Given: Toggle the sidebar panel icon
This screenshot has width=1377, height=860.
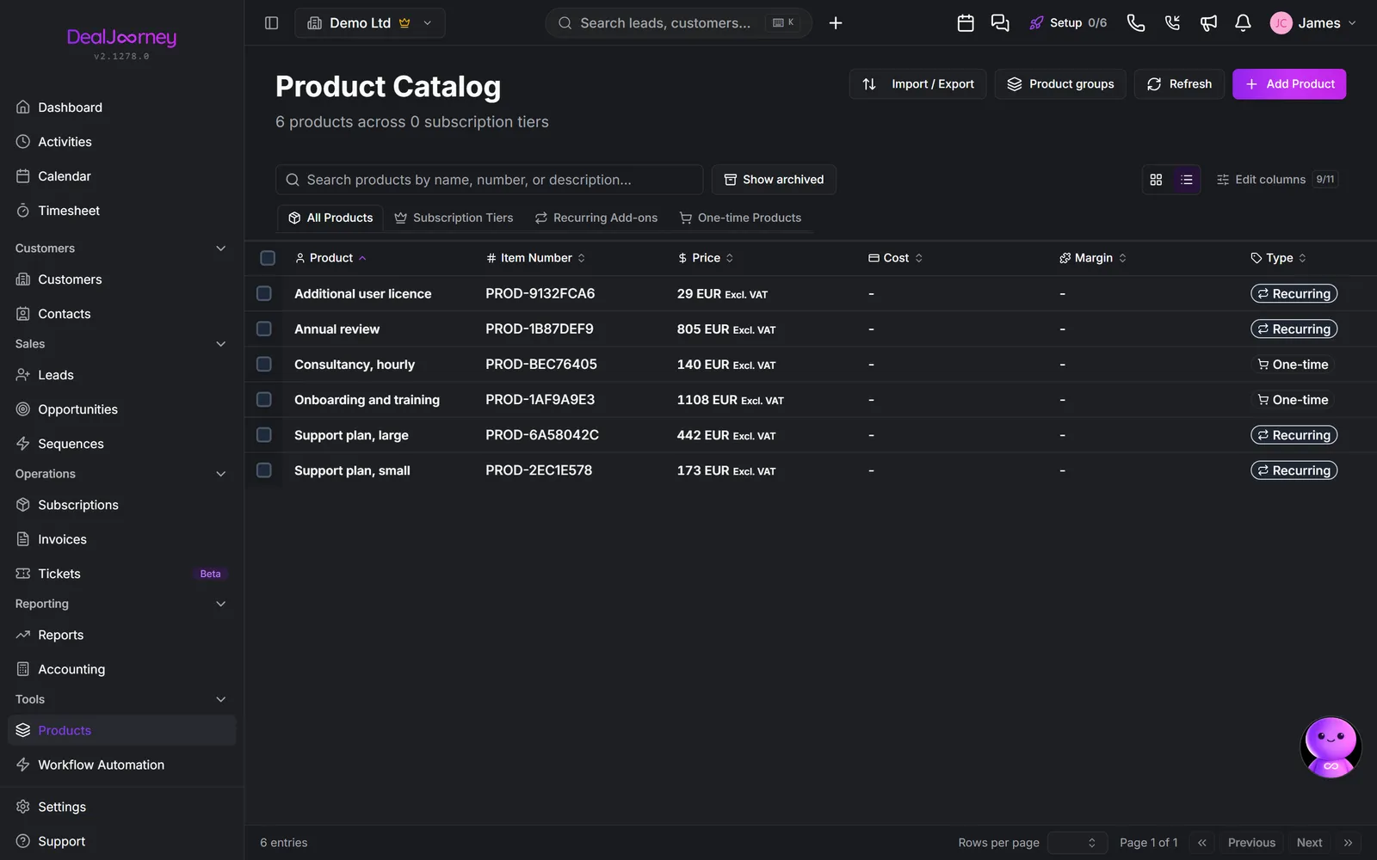Looking at the screenshot, I should pyautogui.click(x=271, y=23).
